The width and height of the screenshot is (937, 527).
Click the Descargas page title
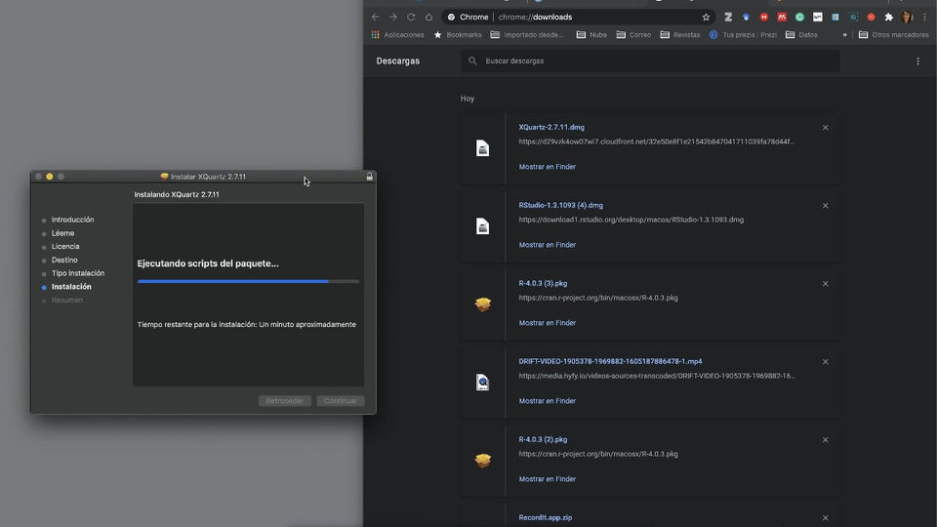[398, 61]
